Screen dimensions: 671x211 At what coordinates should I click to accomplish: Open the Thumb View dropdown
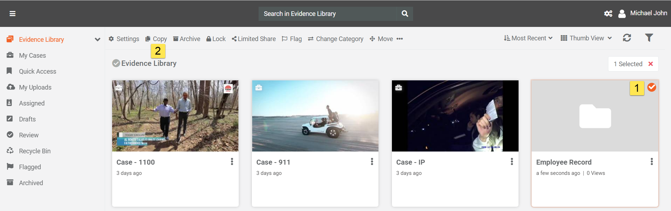click(586, 38)
